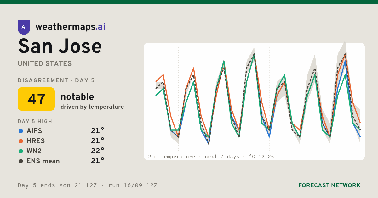Click the dark ENS mean legend dot
Image resolution: width=378 pixels, height=198 pixels.
21,161
